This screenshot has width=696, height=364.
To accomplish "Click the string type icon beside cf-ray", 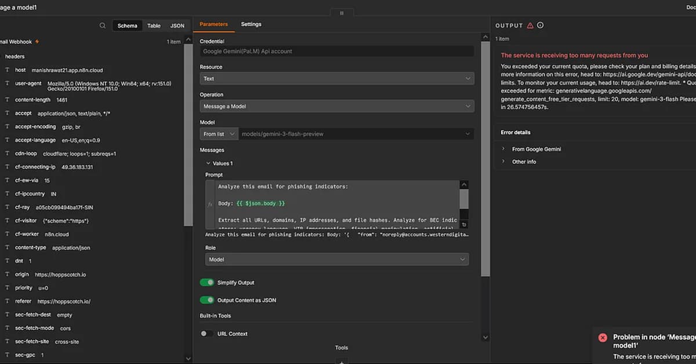I will (x=7, y=207).
